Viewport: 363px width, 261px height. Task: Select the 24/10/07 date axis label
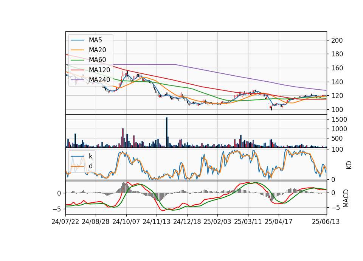[x=126, y=222]
